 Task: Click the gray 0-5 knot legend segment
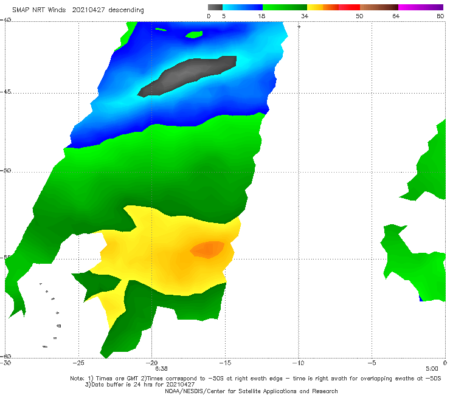pos(215,7)
